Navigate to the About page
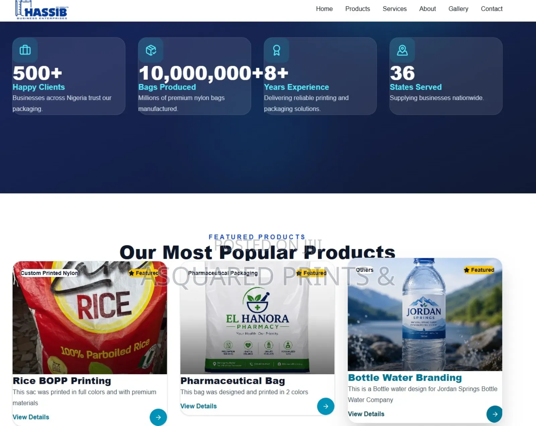Screen dimensions: 536x426 coord(427,9)
